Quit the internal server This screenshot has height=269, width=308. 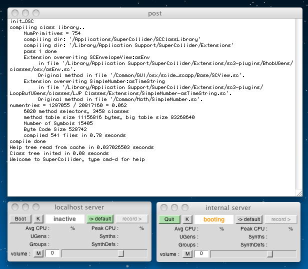click(169, 219)
